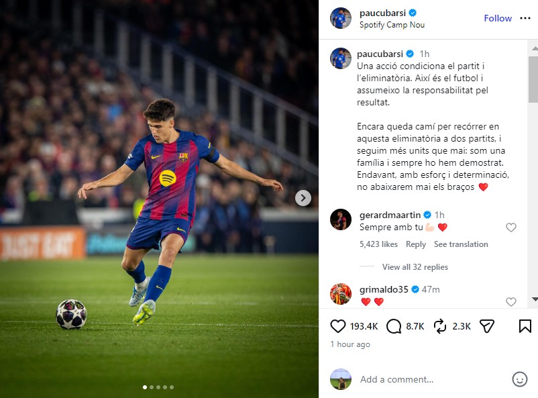Open the Spotify Camp Nou location
The height and width of the screenshot is (398, 538).
click(x=392, y=25)
